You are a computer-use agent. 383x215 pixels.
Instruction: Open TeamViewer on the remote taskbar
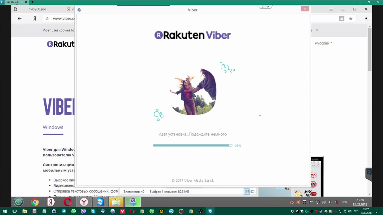100,202
